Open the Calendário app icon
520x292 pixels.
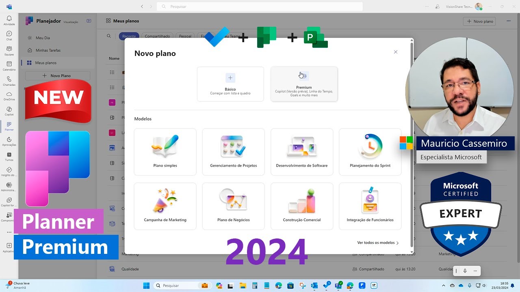pos(9,66)
